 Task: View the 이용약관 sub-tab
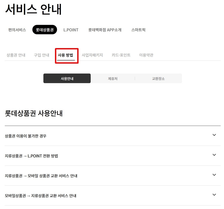146,55
